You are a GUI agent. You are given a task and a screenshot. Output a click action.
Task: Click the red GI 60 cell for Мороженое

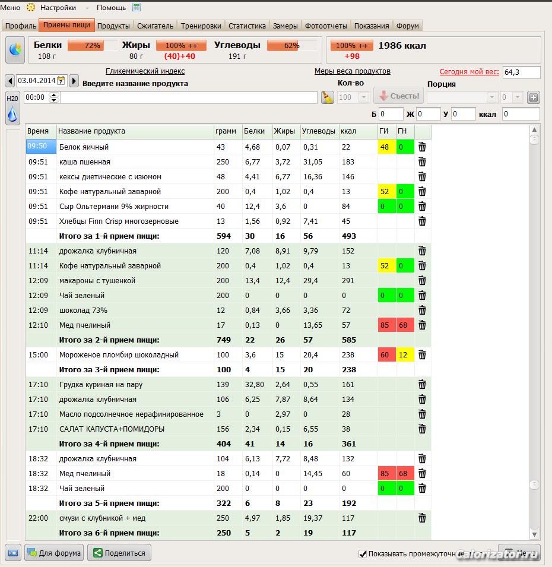[x=387, y=354]
